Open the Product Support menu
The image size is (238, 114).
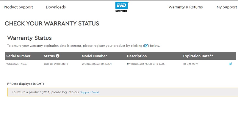pos(18,7)
